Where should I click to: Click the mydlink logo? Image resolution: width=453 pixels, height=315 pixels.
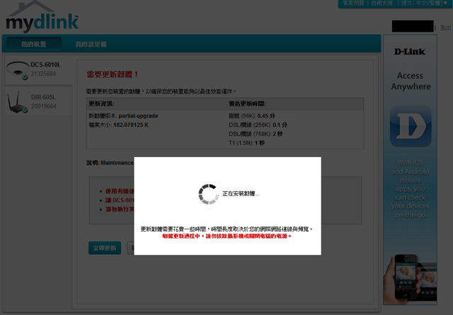[x=42, y=17]
